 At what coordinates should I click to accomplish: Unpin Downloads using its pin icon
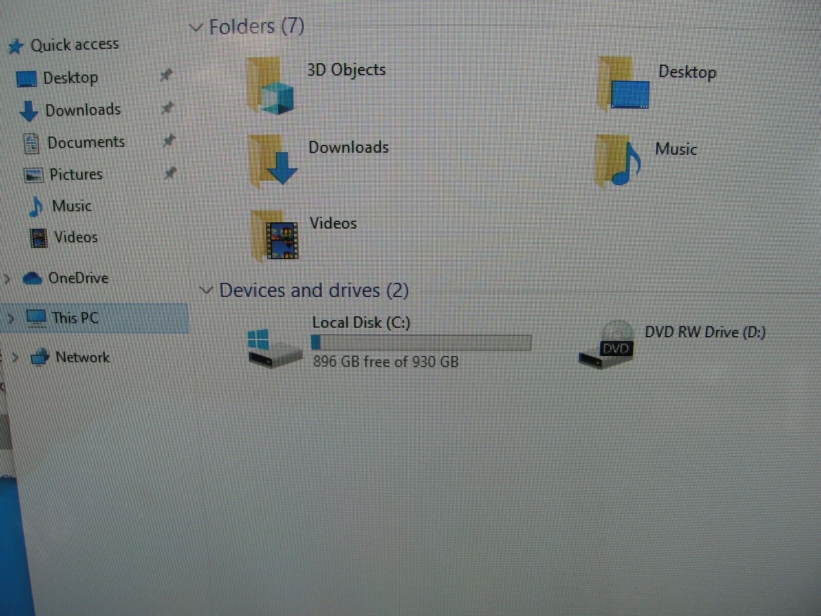(167, 108)
